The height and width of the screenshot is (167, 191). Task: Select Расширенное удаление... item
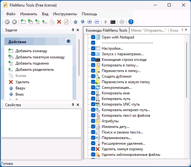point(123,143)
